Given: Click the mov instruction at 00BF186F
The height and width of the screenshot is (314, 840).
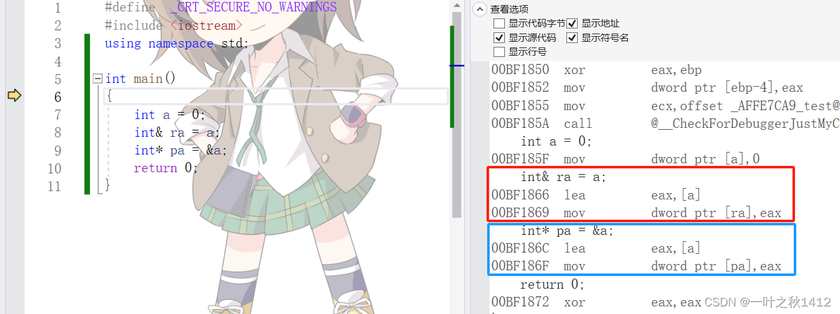Looking at the screenshot, I should pos(575,266).
